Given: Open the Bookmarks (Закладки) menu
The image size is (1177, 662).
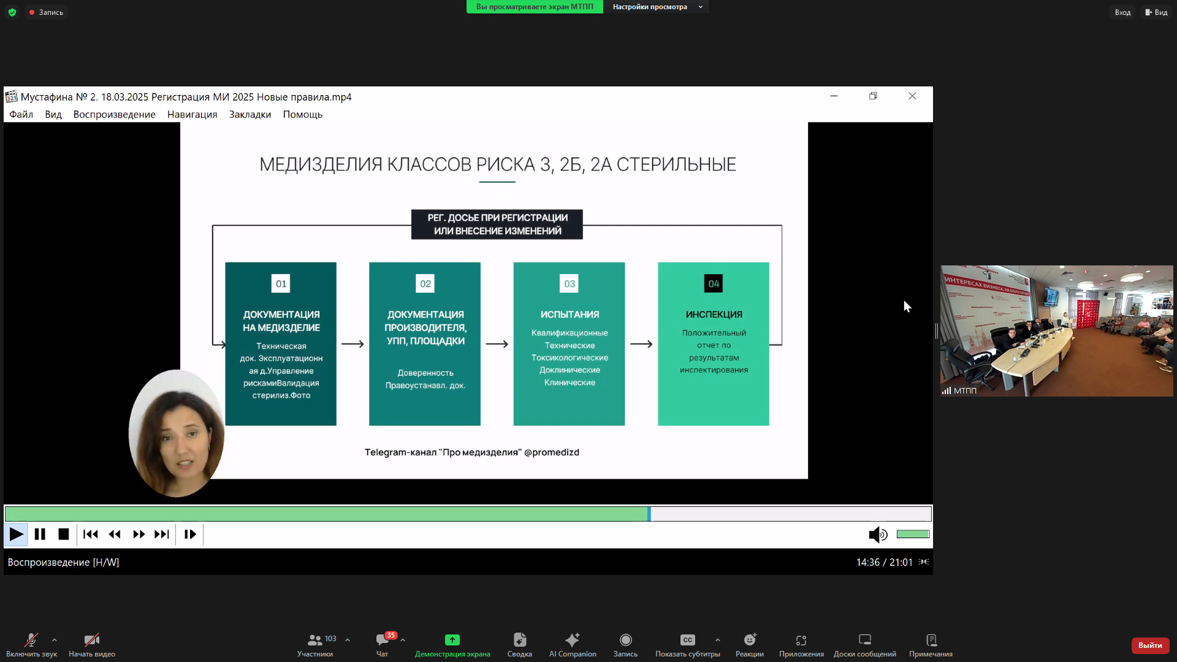Looking at the screenshot, I should click(249, 115).
